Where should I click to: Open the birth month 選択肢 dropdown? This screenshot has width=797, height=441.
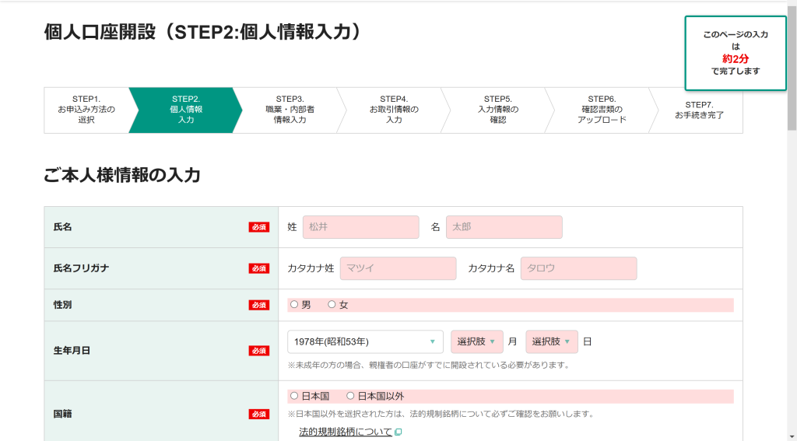pyautogui.click(x=476, y=341)
